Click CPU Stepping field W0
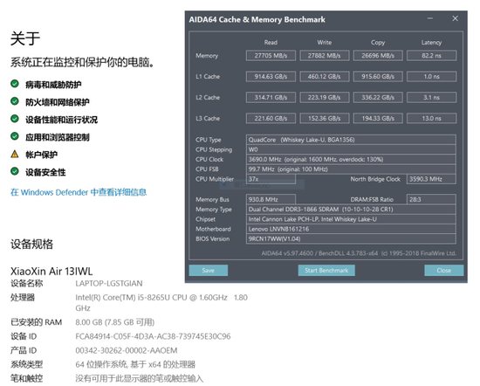Viewport: 480px width, 386px height. 351,149
